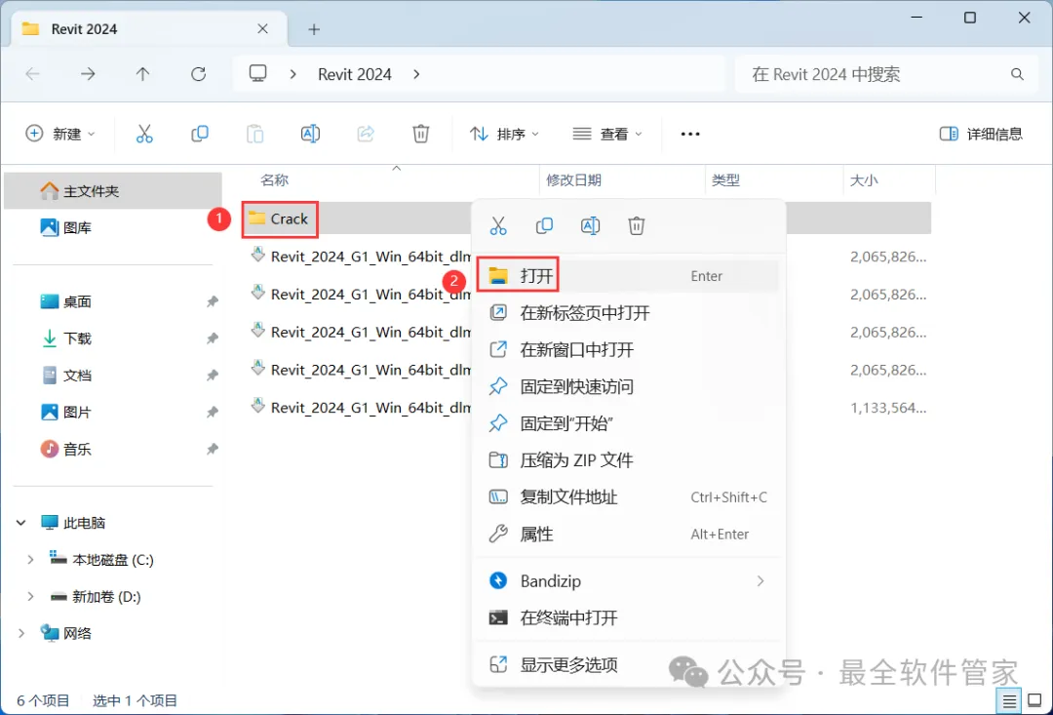The height and width of the screenshot is (715, 1053).
Task: Click the 名称 column header
Action: click(274, 180)
